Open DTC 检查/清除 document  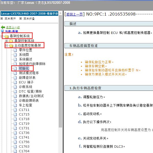coord(30,92)
